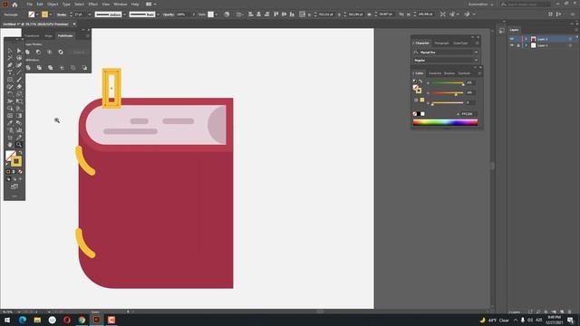Open the stroke weight dropdown

point(90,14)
